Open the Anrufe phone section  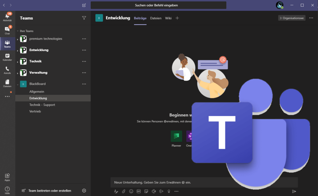[7, 70]
